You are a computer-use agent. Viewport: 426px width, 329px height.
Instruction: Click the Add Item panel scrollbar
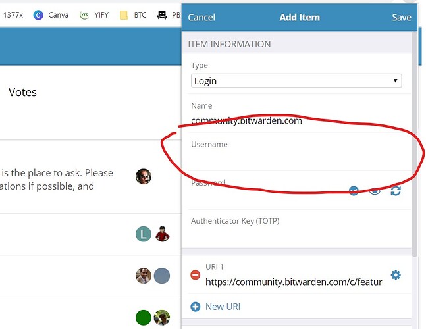tap(414, 144)
